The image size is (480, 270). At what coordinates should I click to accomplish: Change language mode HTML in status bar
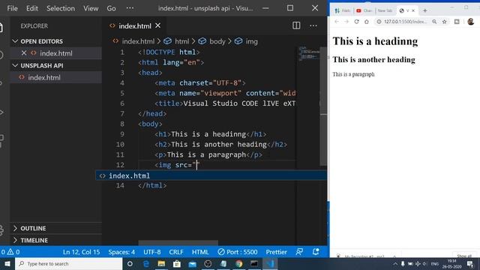click(x=200, y=252)
